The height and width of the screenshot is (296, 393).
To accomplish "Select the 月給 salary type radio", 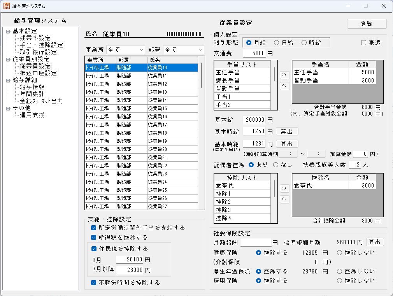I will (249, 43).
